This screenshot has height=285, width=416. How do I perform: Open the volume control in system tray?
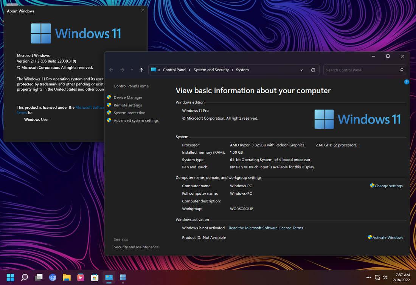point(385,277)
